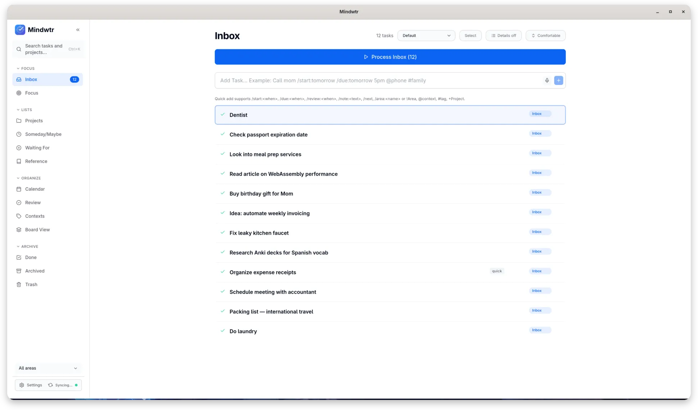Mark Dentist task as complete
This screenshot has height=410, width=698.
tap(222, 115)
